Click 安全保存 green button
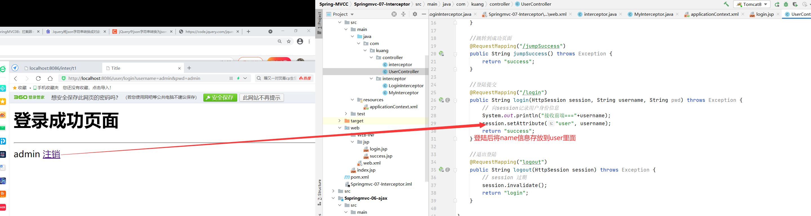 [220, 98]
